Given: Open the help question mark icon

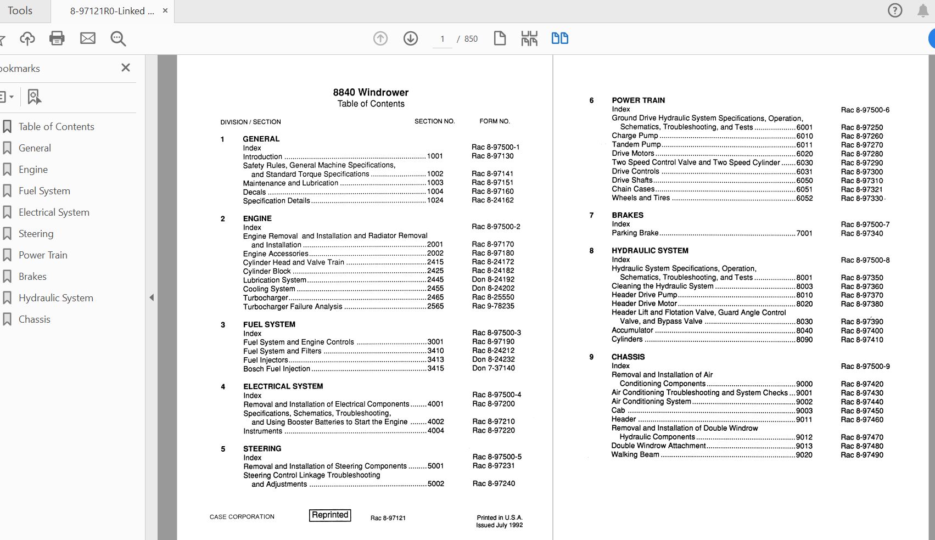Looking at the screenshot, I should tap(895, 10).
